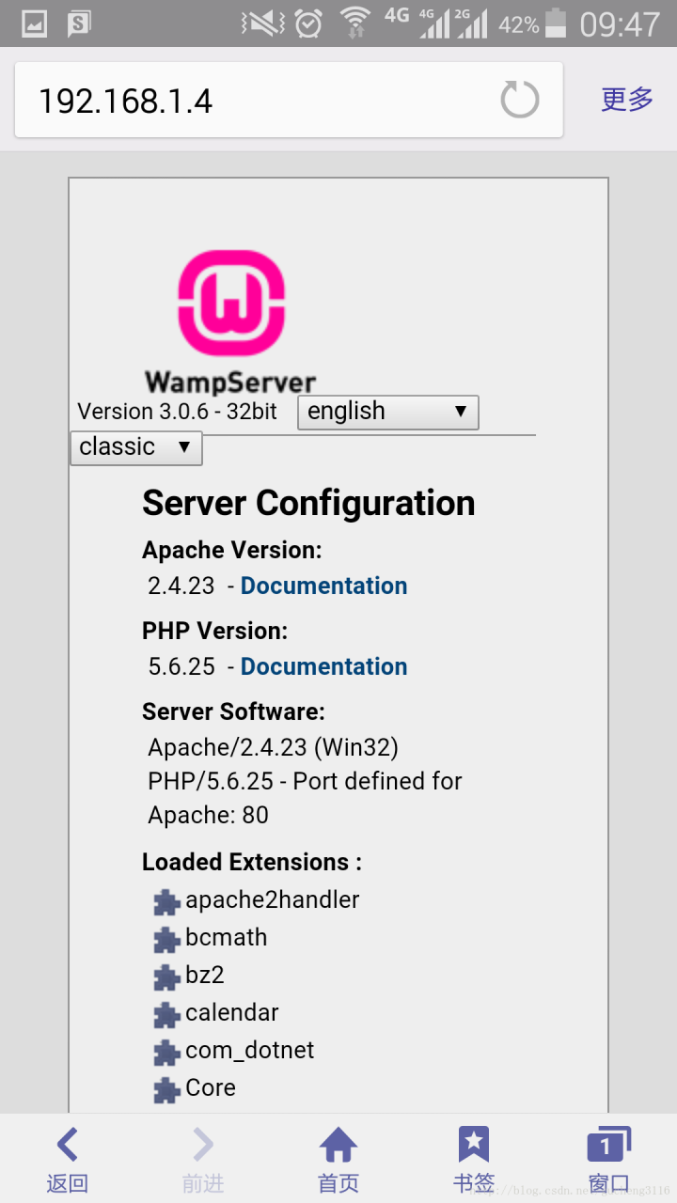This screenshot has width=677, height=1203.
Task: Tap the alarm clock status icon
Action: tap(308, 23)
